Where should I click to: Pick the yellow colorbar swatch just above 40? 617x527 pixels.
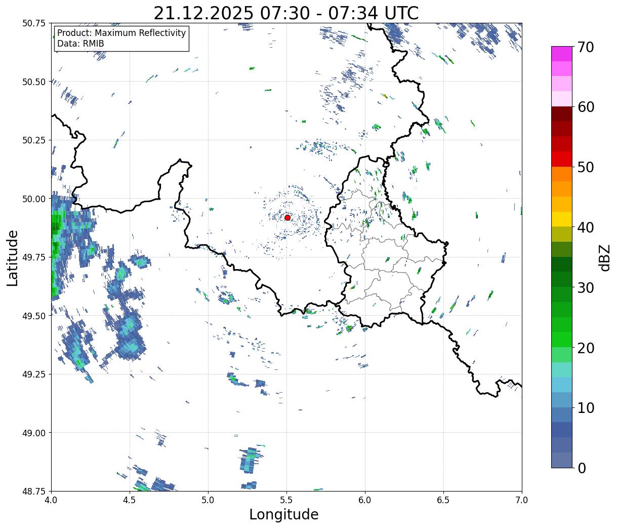562,219
